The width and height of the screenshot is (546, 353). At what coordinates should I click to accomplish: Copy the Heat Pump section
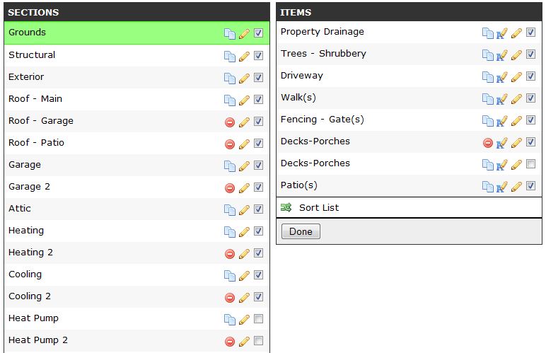229,320
